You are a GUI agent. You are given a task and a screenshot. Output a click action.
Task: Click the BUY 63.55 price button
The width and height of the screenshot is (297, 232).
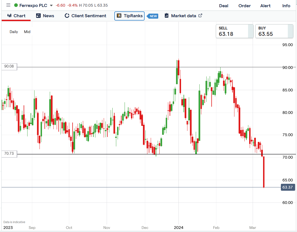click(x=274, y=31)
